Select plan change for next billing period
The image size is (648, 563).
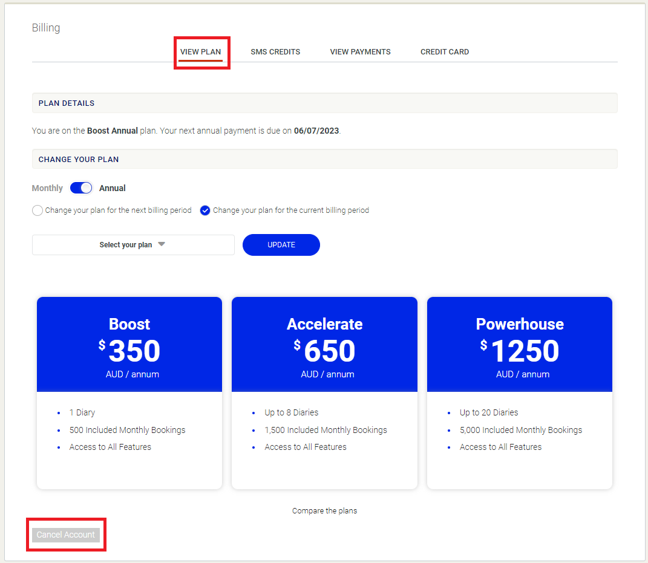tap(37, 210)
